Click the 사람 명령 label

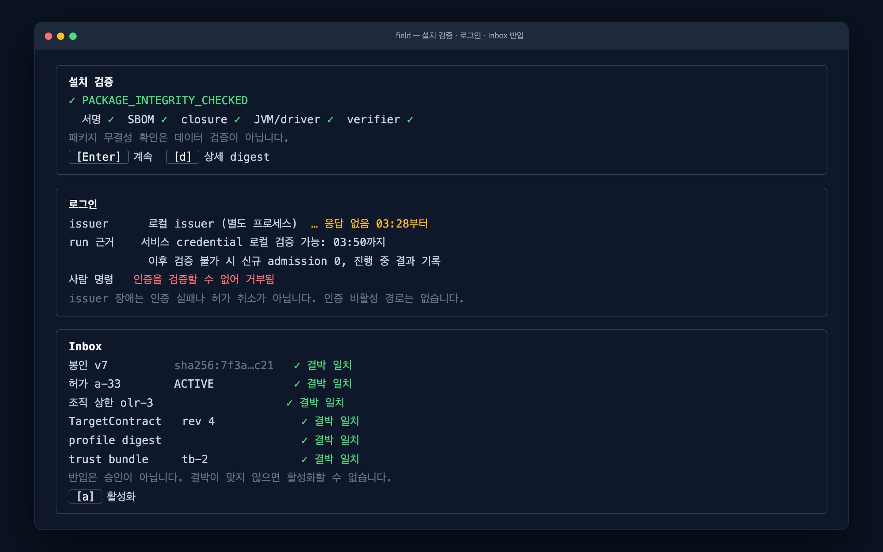(91, 279)
